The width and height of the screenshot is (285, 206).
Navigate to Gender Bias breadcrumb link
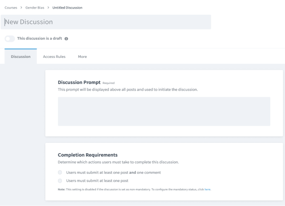(x=35, y=8)
